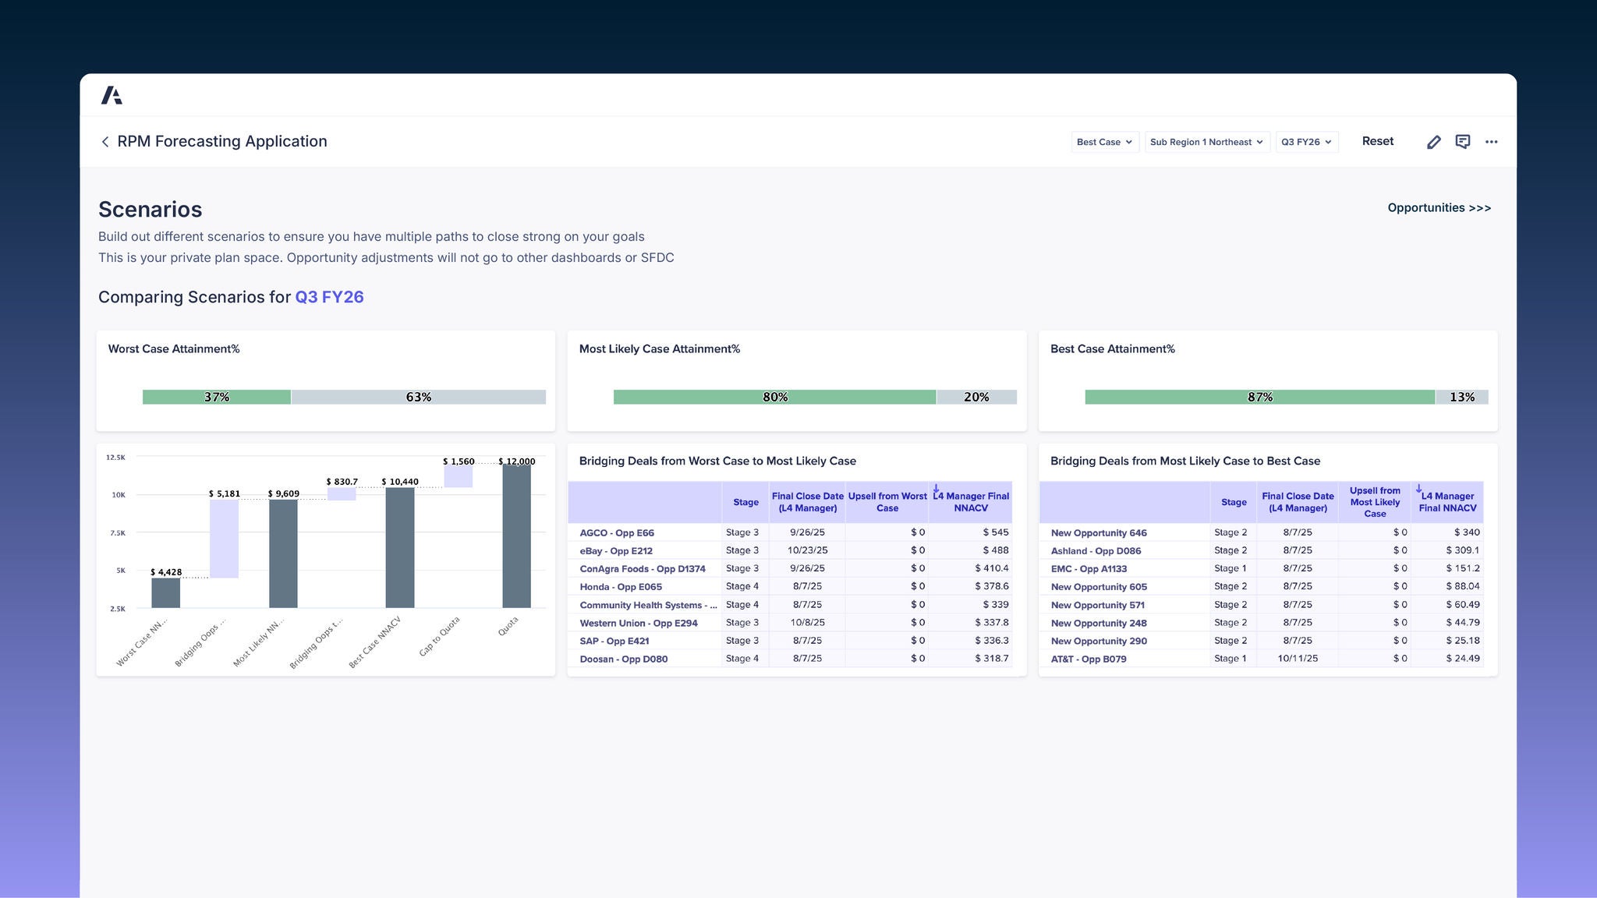Viewport: 1597px width, 898px height.
Task: Click the 87% Best Case attainment bar
Action: coord(1259,398)
